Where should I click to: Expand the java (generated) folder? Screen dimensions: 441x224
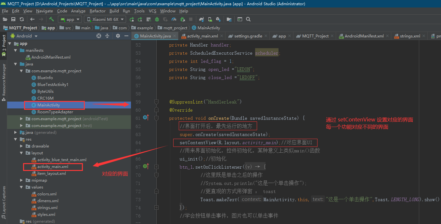[x=16, y=133]
